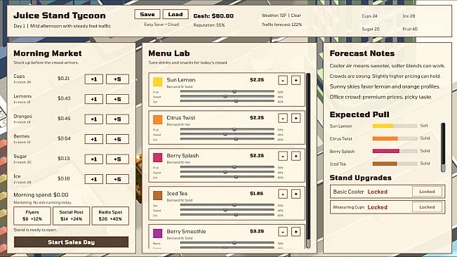
Task: Click the 'Cash: $60.00' text
Action: point(213,15)
